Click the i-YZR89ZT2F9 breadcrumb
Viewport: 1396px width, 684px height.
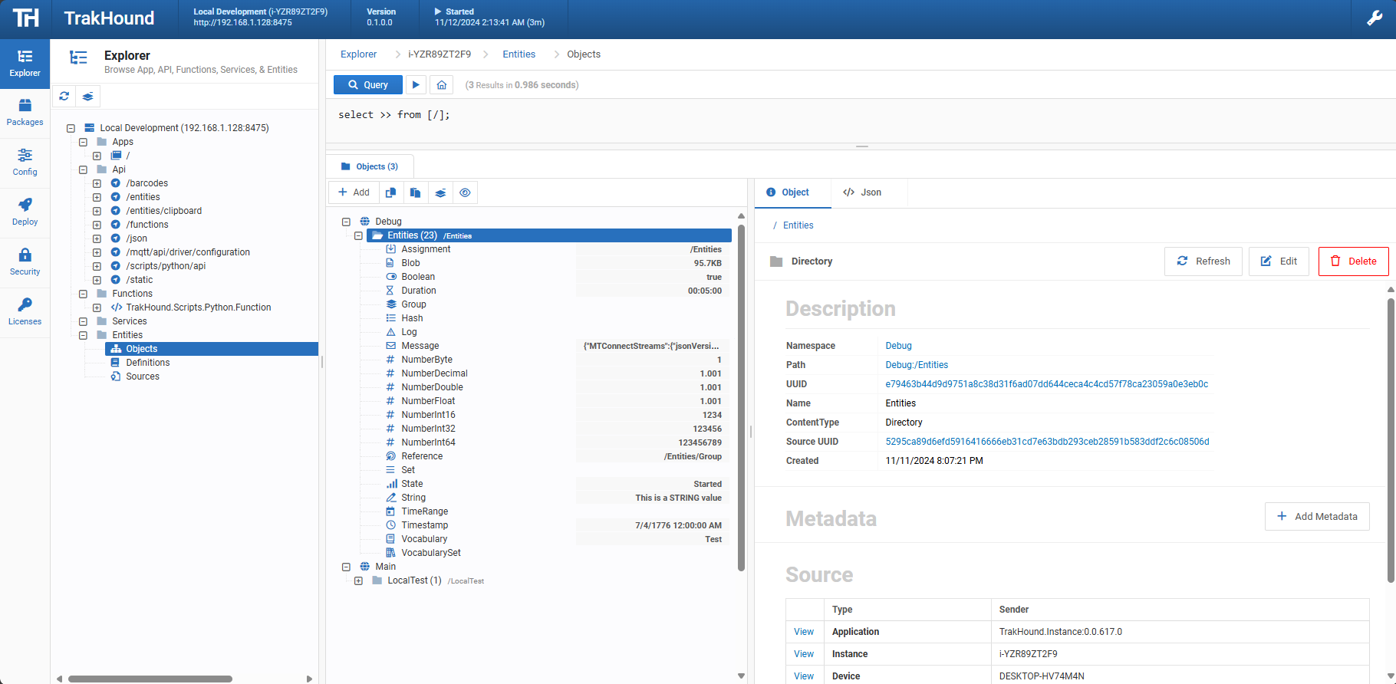(440, 54)
